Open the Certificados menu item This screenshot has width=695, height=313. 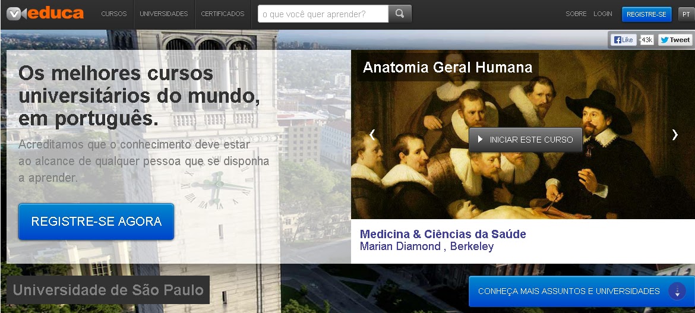coord(223,14)
